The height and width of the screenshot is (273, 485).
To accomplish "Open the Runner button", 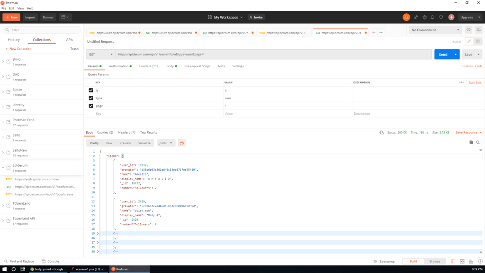I will point(48,18).
